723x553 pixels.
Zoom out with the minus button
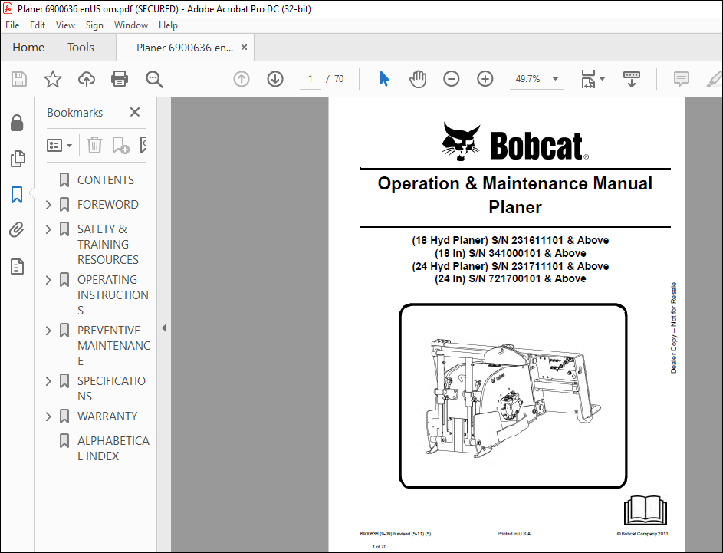tap(452, 79)
